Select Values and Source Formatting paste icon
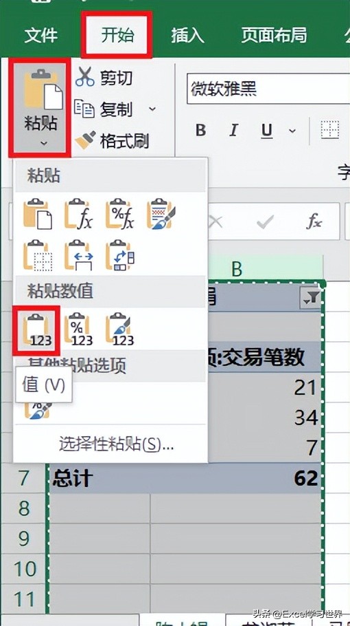 tap(120, 330)
